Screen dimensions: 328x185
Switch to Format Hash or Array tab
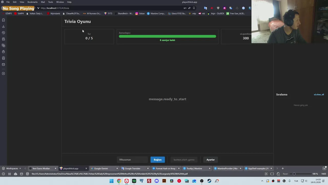[166, 169]
